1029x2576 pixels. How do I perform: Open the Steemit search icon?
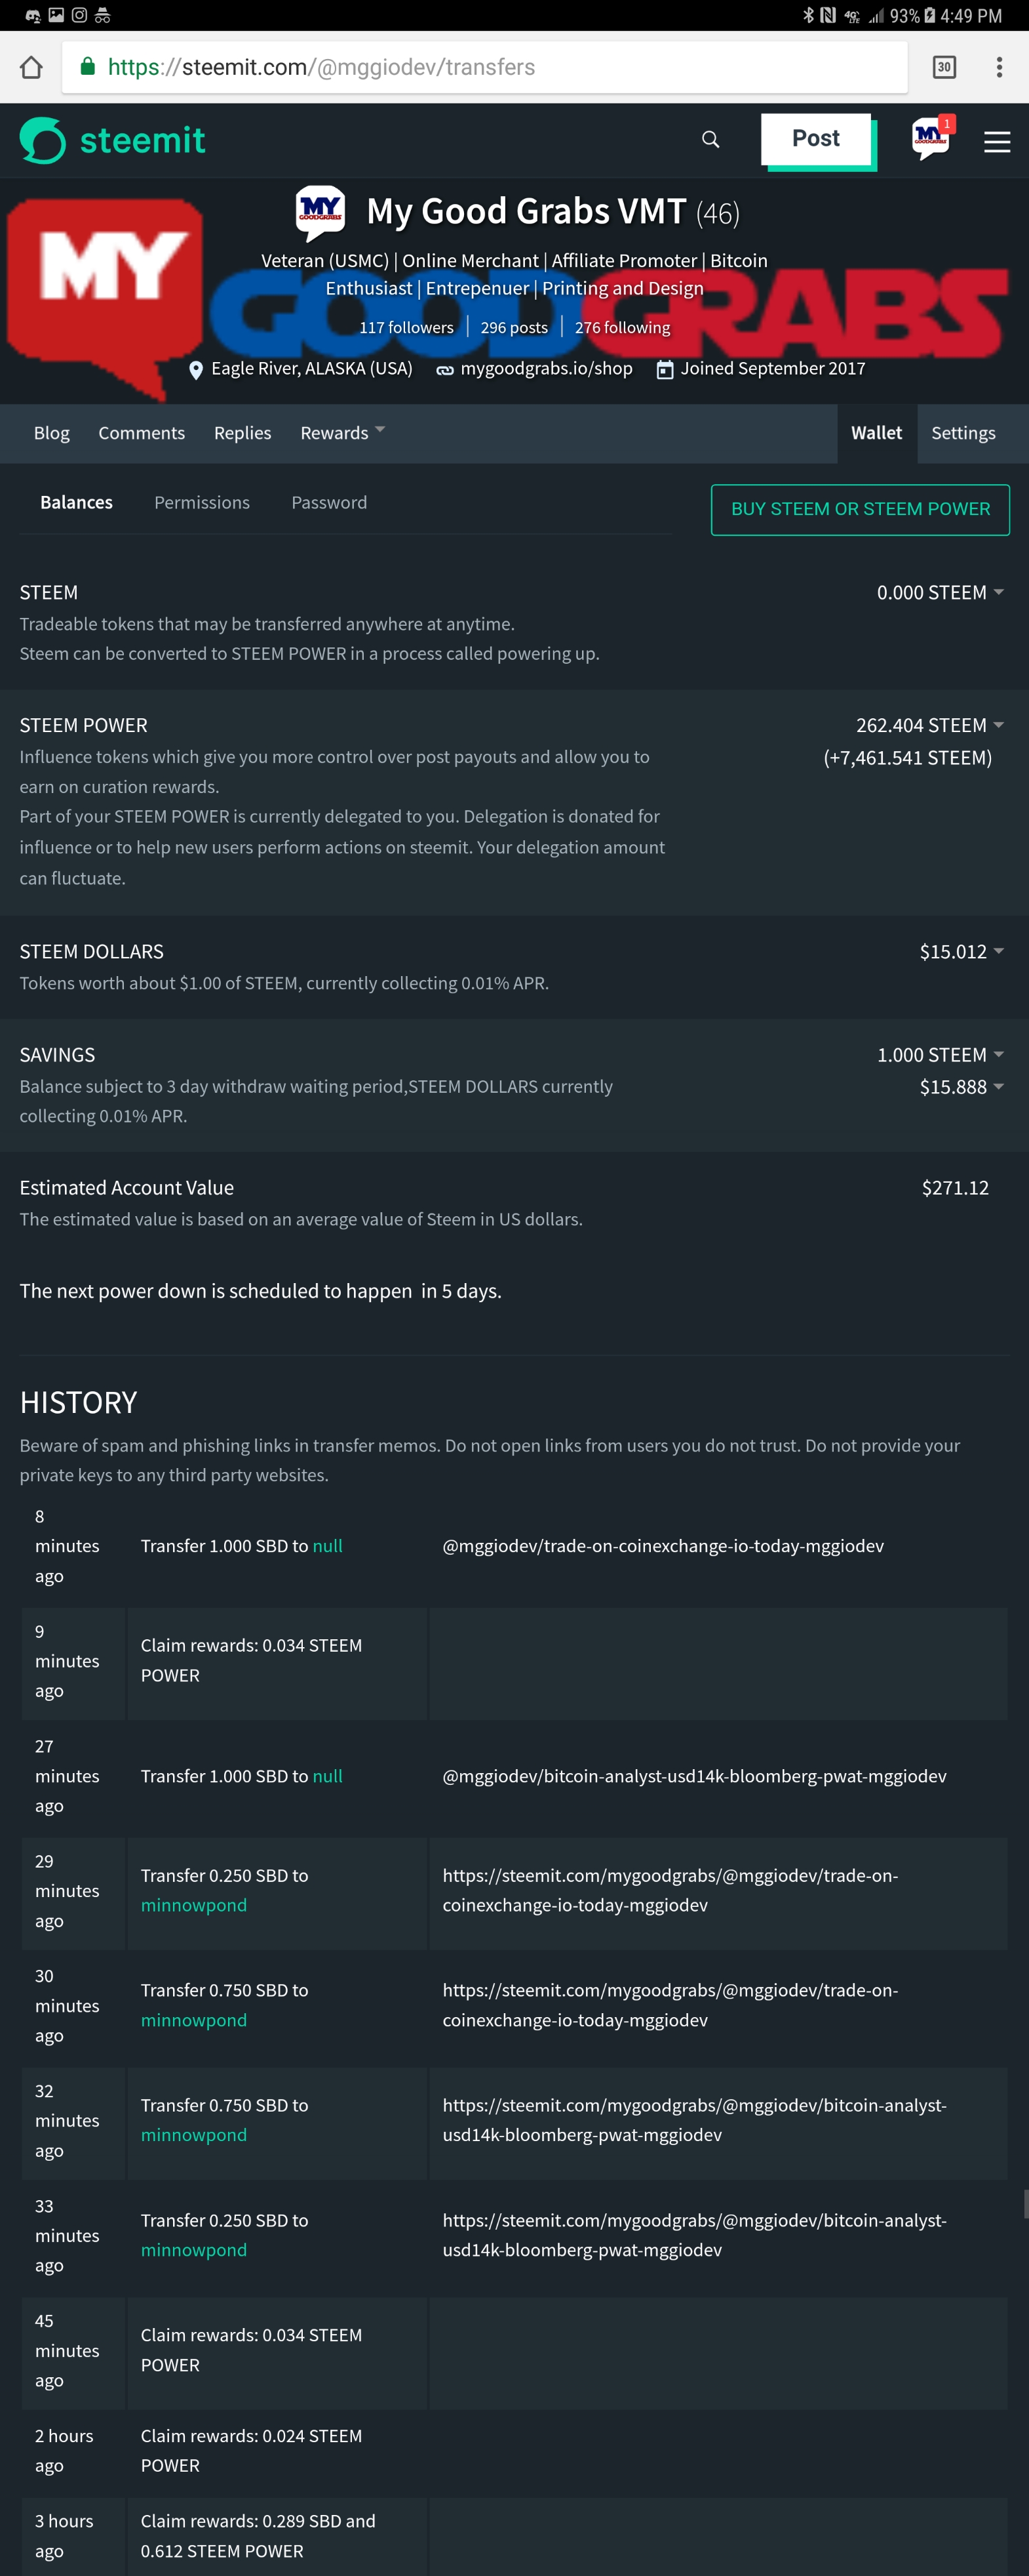(x=710, y=139)
